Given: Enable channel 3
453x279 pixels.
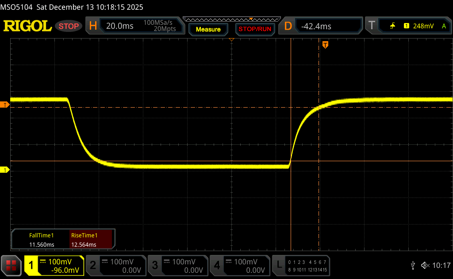Looking at the screenshot, I should [177, 265].
